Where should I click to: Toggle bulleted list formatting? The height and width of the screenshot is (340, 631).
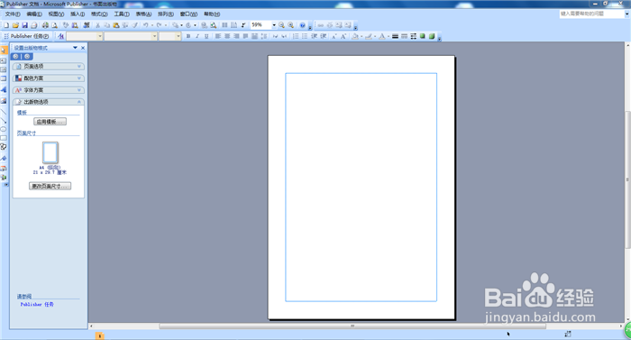click(x=305, y=36)
